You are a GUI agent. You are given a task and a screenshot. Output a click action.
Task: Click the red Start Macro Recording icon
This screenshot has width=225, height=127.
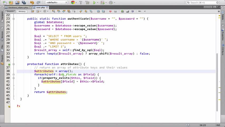(110, 11)
